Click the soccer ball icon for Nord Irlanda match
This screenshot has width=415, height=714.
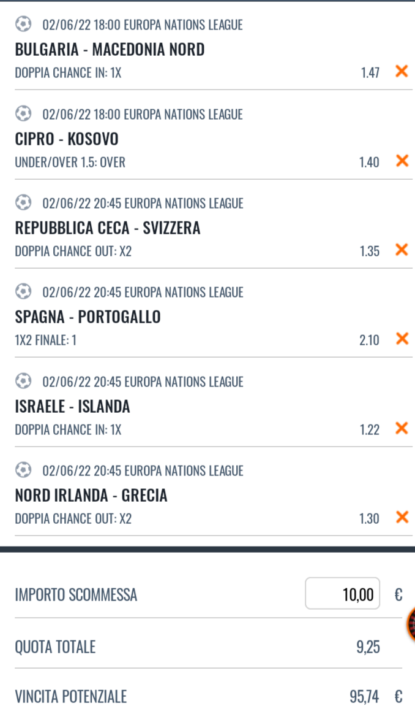click(x=23, y=470)
